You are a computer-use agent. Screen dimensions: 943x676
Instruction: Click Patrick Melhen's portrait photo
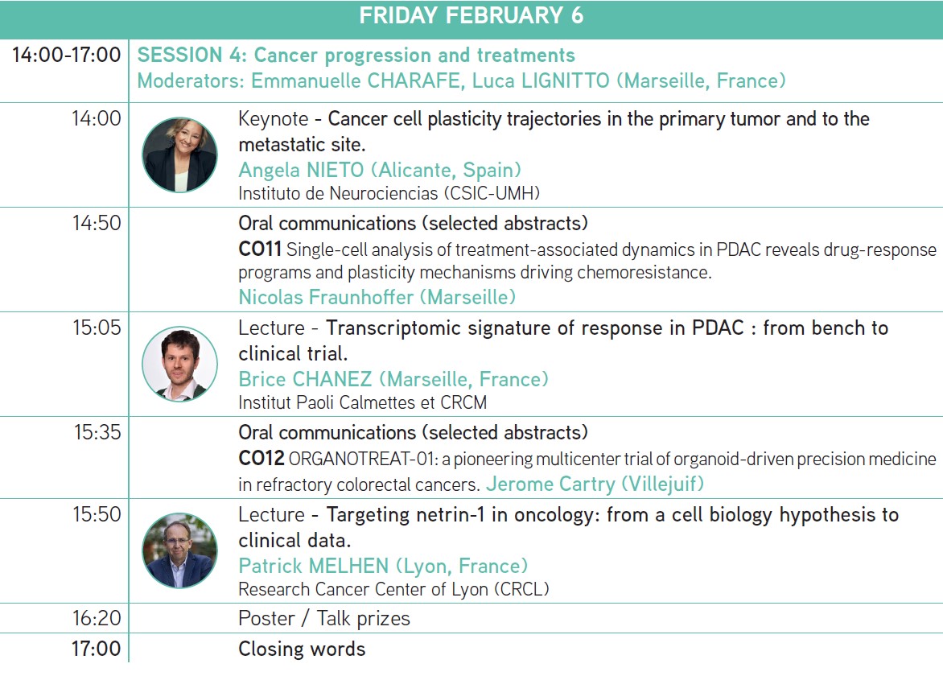pos(179,550)
